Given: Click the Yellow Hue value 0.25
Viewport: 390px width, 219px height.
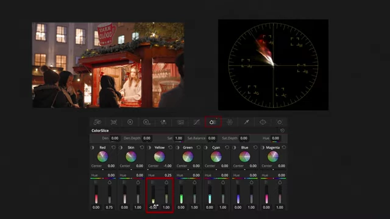Looking at the screenshot, I should pos(168,175).
